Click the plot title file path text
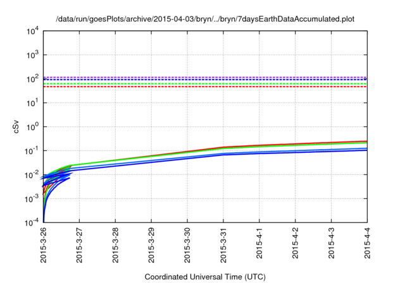Screen dimensions: 405x283 tap(204, 19)
